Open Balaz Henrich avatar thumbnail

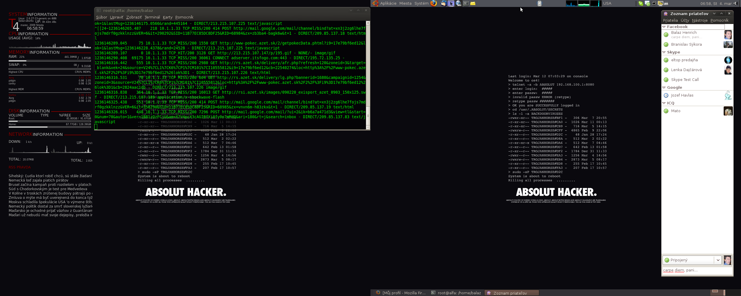(728, 35)
